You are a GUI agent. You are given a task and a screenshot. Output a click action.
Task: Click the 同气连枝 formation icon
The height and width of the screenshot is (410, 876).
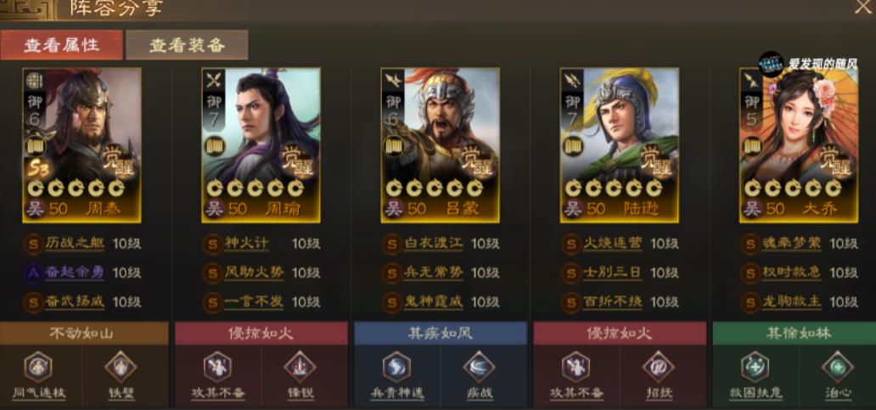tap(38, 367)
